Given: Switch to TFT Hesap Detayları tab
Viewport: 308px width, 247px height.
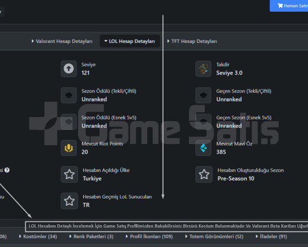Looking at the screenshot, I should (192, 41).
